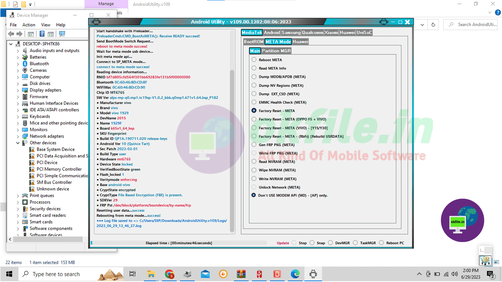Click the red Update link
The width and height of the screenshot is (502, 282).
[x=283, y=243]
